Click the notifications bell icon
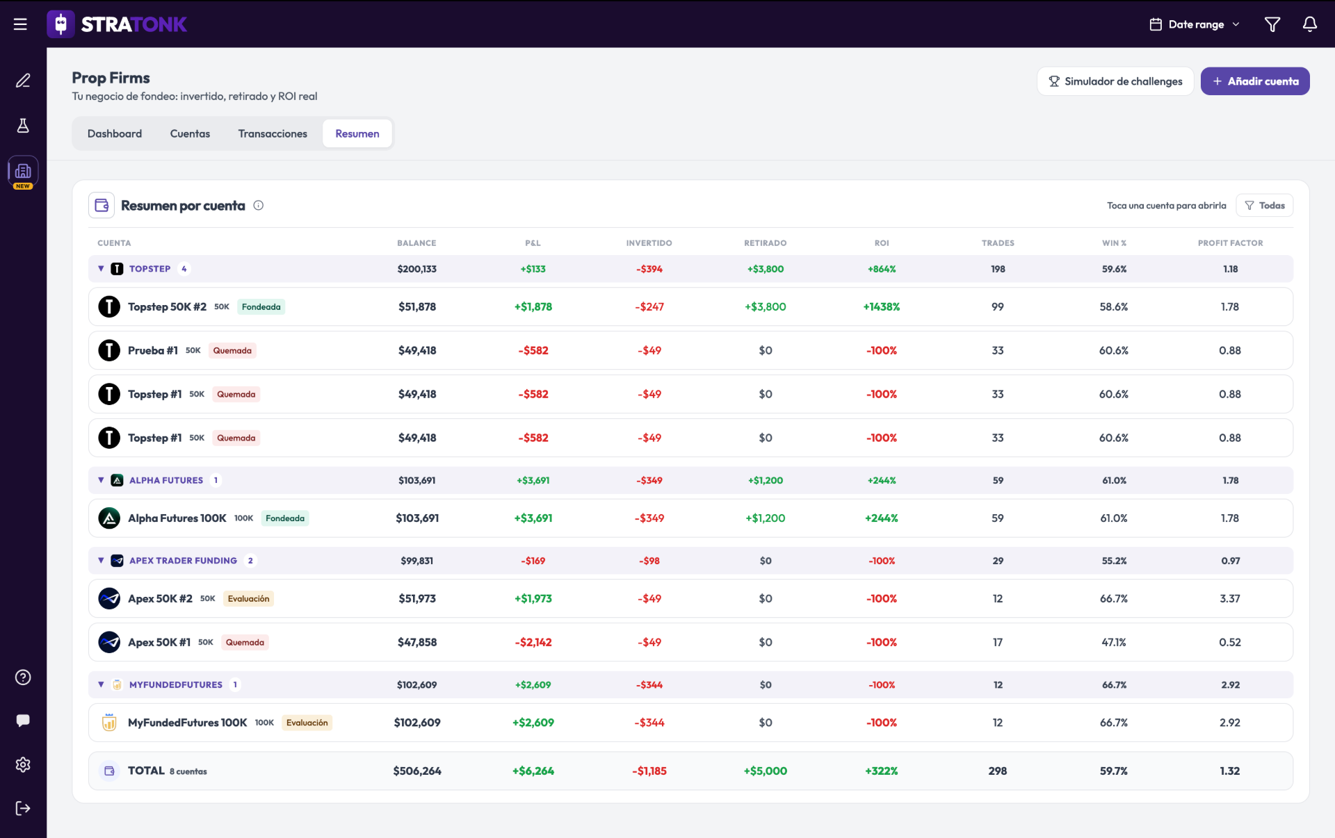 coord(1309,24)
